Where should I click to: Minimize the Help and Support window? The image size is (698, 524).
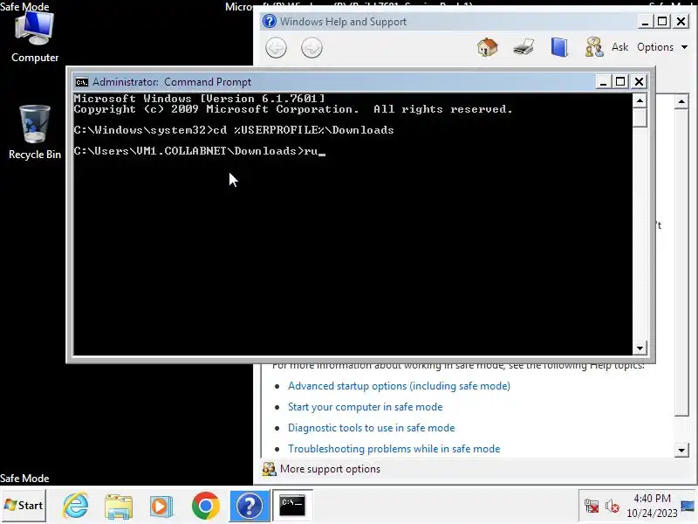[645, 21]
